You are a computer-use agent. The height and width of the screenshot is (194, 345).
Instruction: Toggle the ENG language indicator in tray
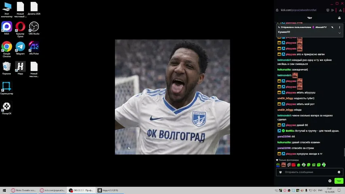320,190
